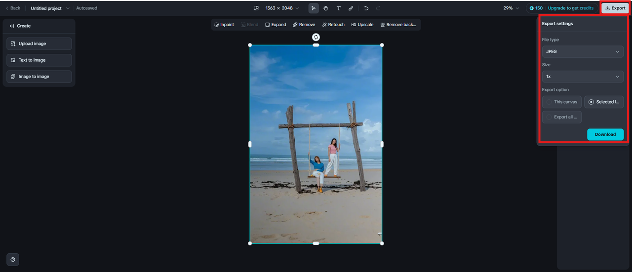Click the redo arrow icon
Screen dimensions: 632x272
point(378,8)
